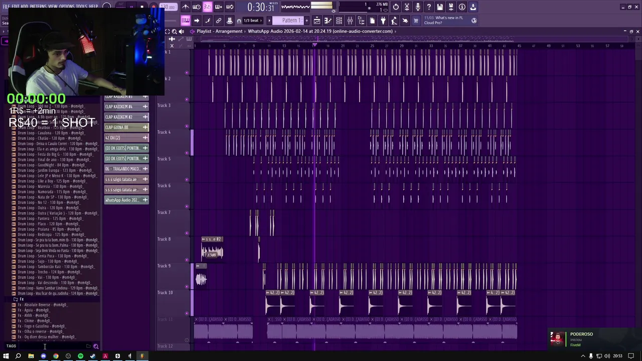Click the playlist zoom magnifier icon
This screenshot has height=361, width=642.
pyautogui.click(x=175, y=32)
